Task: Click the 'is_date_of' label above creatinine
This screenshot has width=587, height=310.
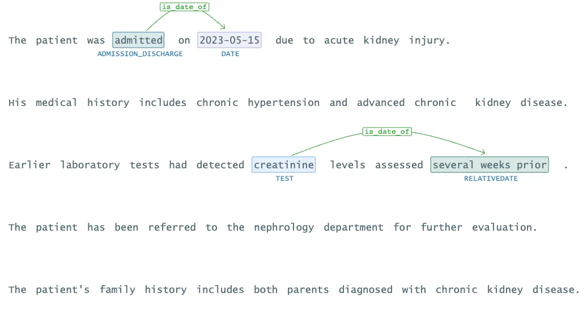Action: (x=387, y=131)
